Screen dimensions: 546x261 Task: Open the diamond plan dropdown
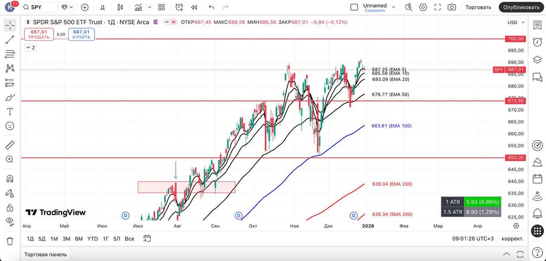coord(67,7)
